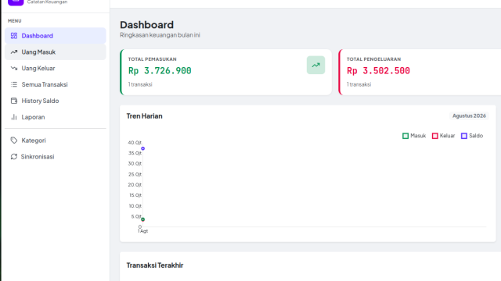Click the 40.0jt y-axis label
This screenshot has height=281, width=501.
(135, 142)
